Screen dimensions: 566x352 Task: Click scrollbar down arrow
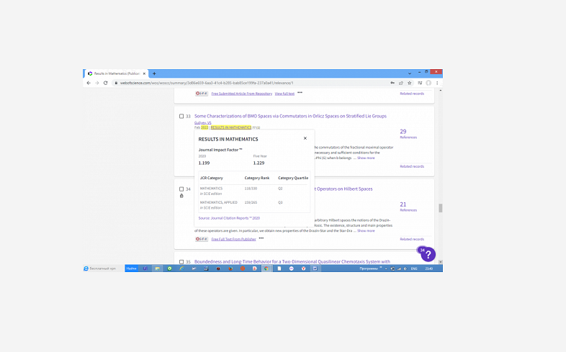tap(441, 262)
